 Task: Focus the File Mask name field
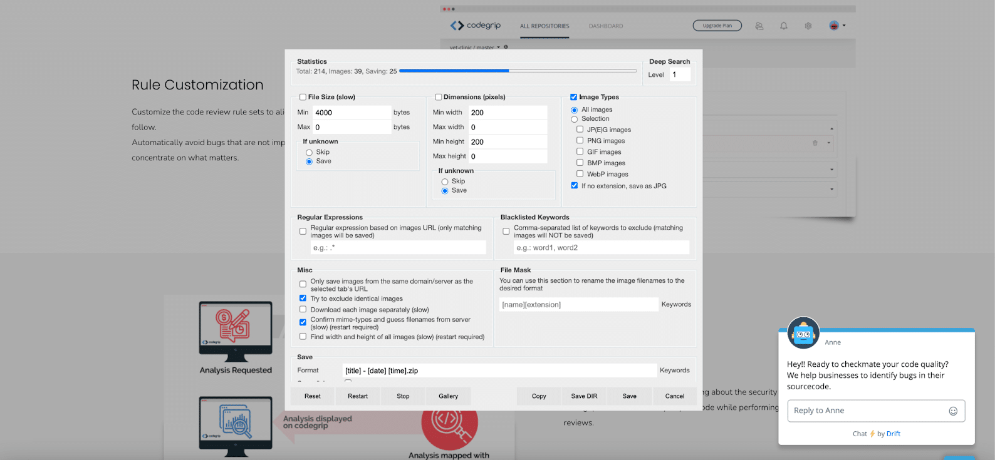(579, 305)
